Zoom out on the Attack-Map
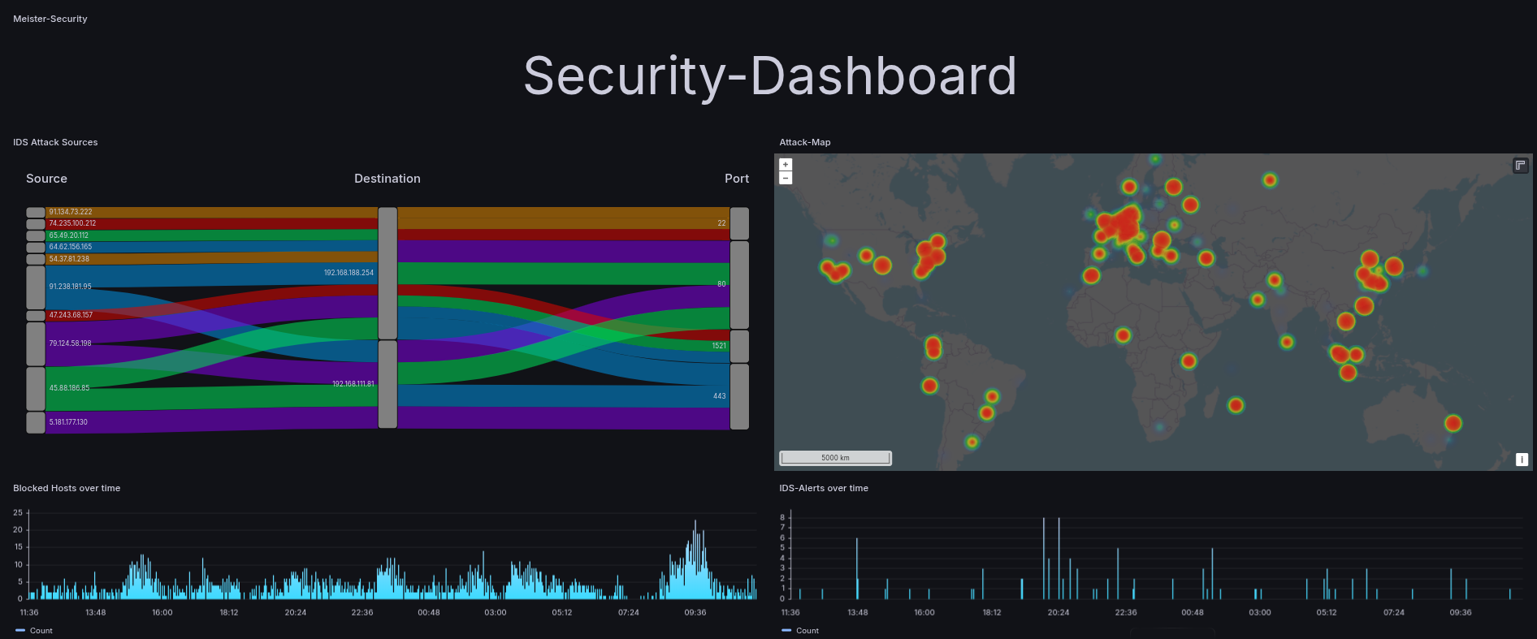The image size is (1537, 639). point(786,178)
